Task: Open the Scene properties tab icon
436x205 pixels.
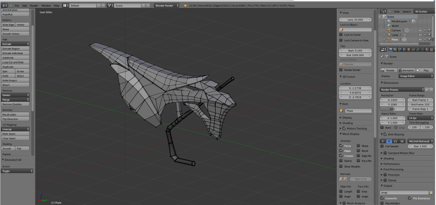Action: 399,49
